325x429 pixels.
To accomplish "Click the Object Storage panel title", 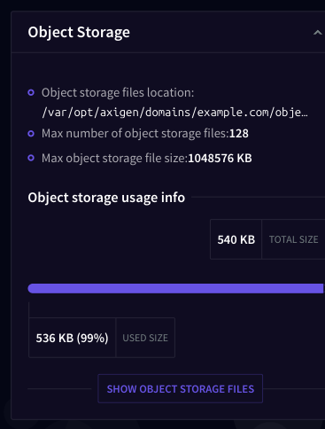I will (x=79, y=32).
